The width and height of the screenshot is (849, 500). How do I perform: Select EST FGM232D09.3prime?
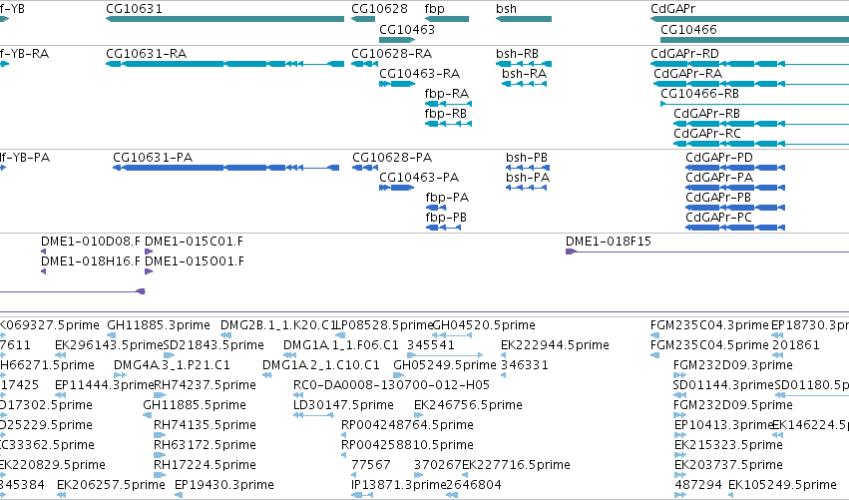680,375
